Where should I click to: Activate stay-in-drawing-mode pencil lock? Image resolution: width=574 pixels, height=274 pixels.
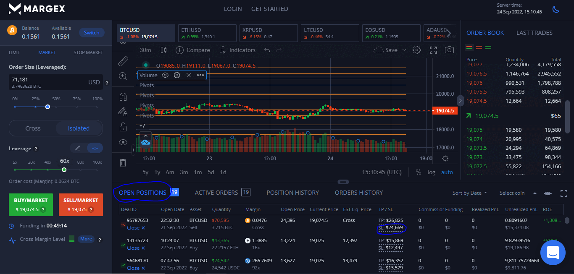pos(123,112)
